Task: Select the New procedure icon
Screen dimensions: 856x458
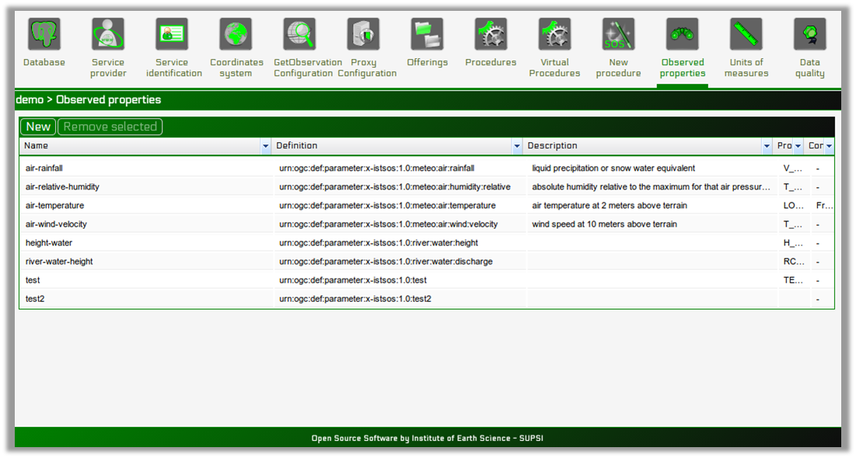Action: click(x=618, y=35)
